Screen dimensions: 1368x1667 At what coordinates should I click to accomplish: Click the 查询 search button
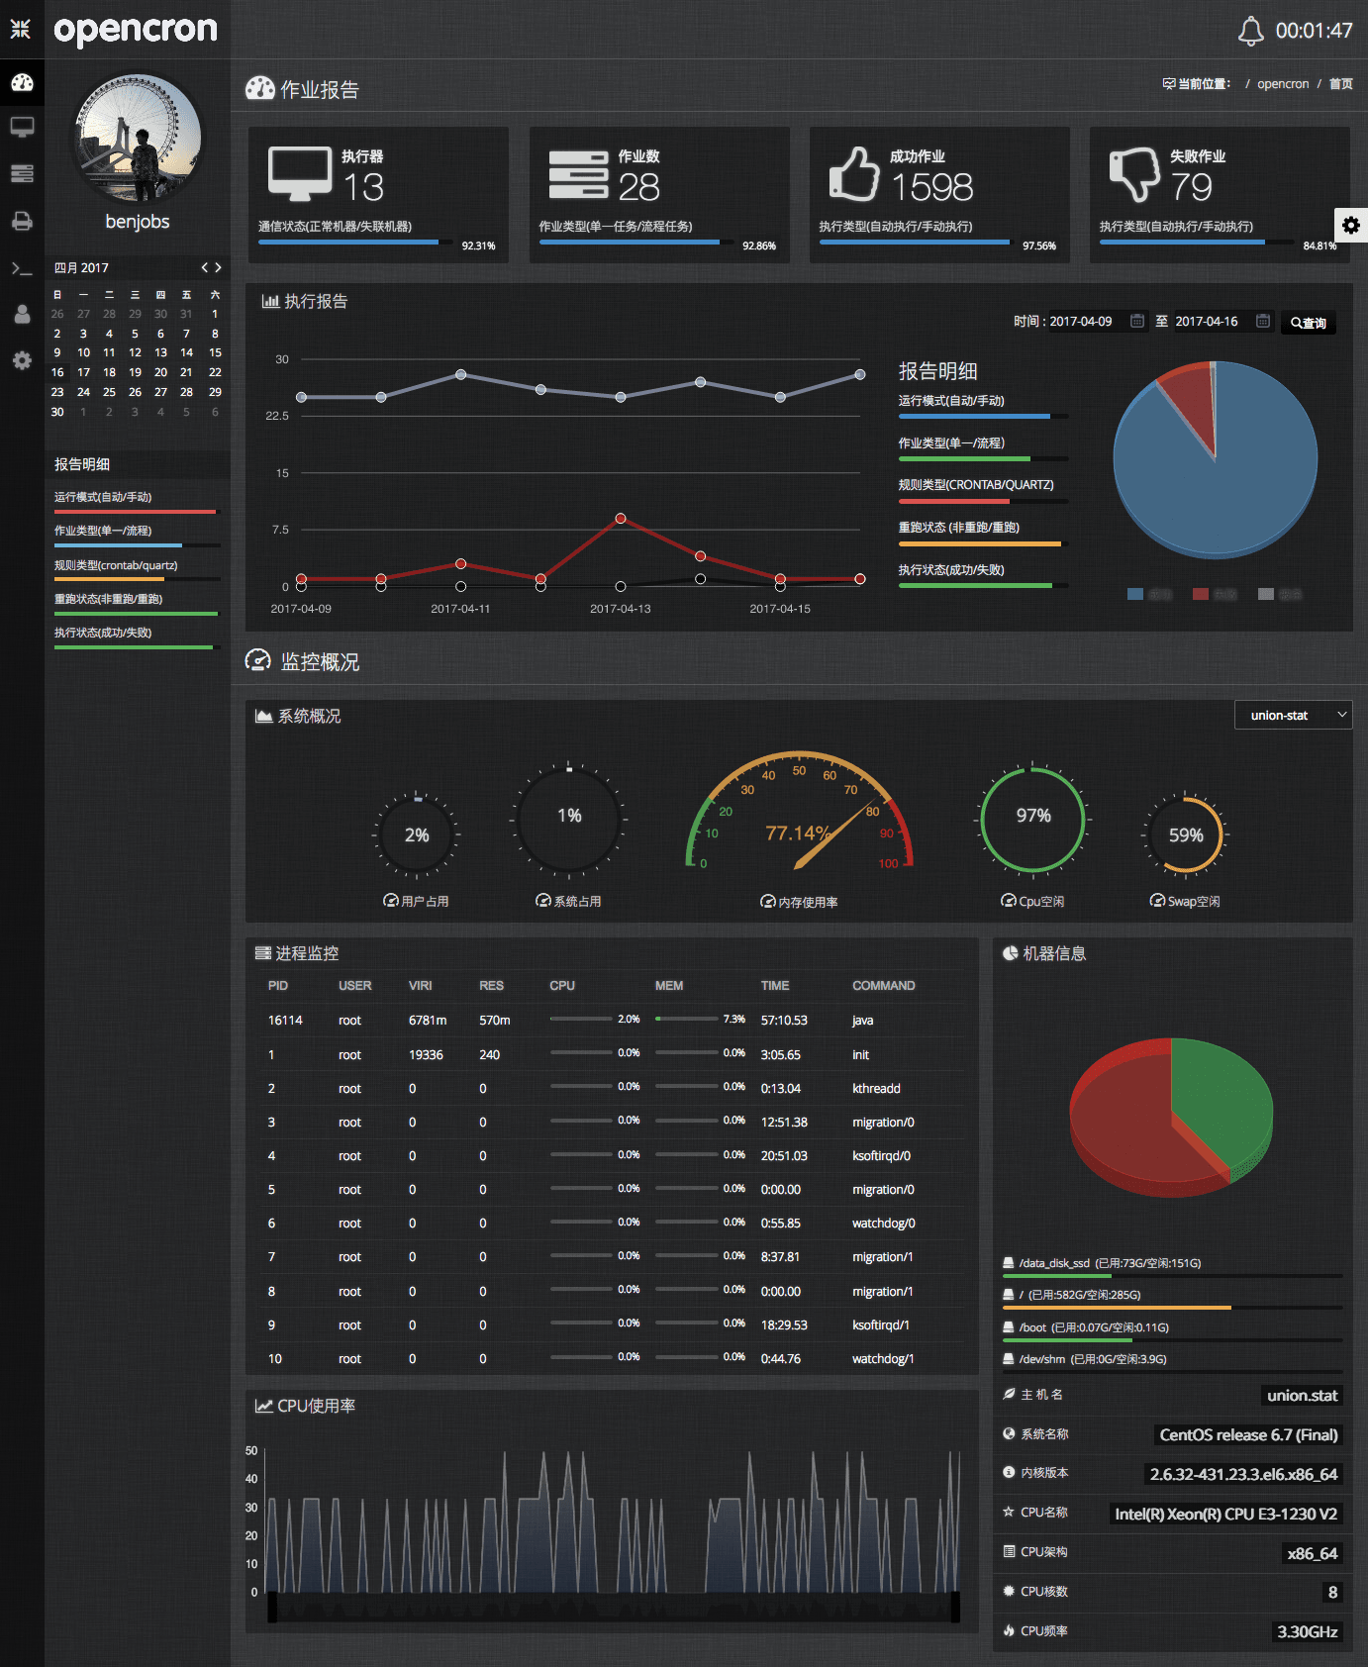[x=1309, y=323]
